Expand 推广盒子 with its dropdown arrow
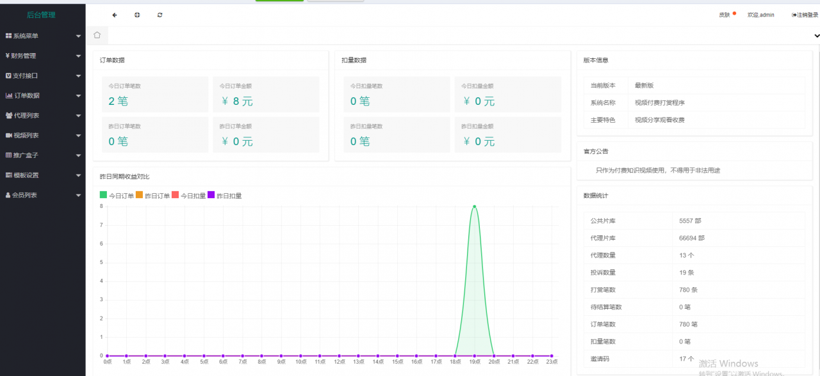Image resolution: width=820 pixels, height=376 pixels. (78, 155)
